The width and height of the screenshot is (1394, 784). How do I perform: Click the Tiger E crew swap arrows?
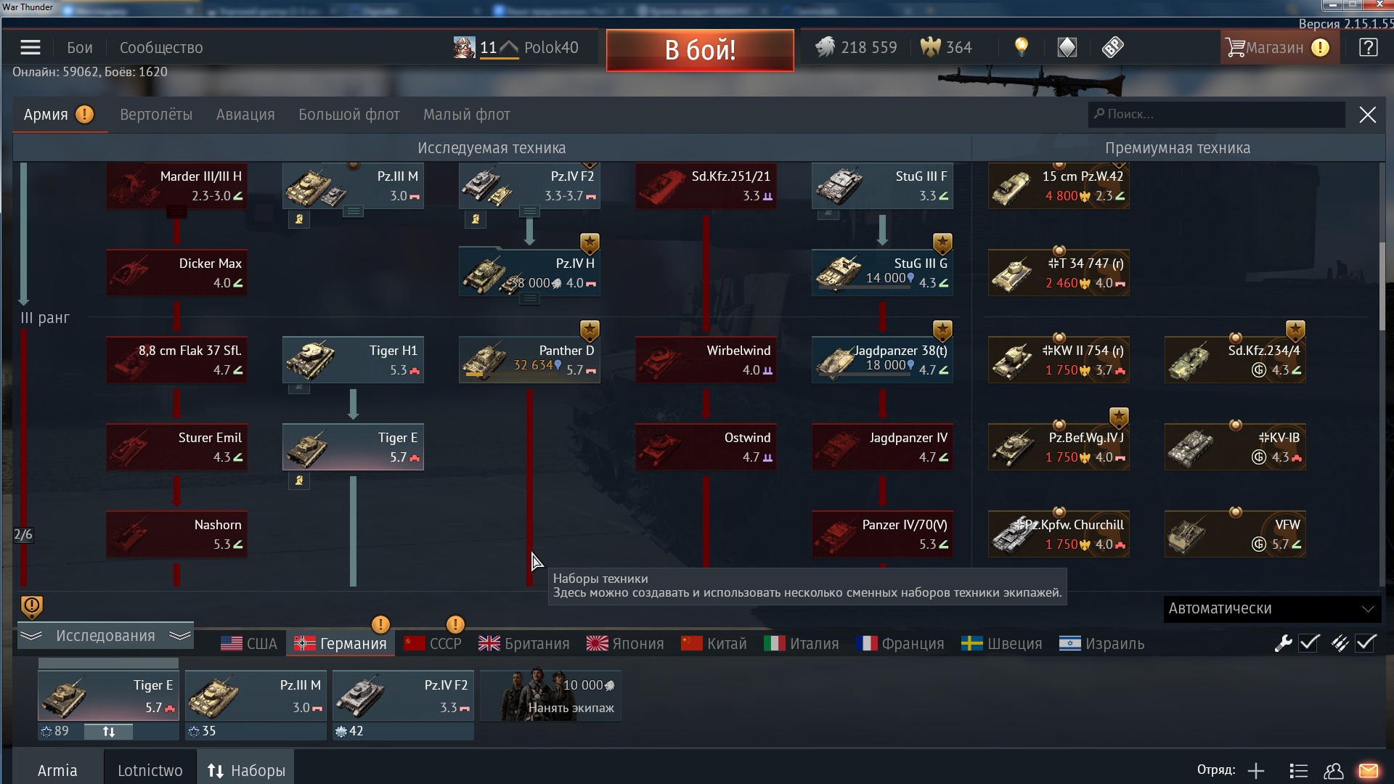pyautogui.click(x=109, y=732)
